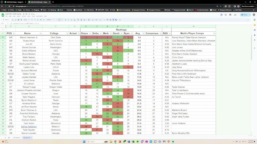Click the browser reload icon
Image resolution: width=257 pixels, height=144 pixels.
coord(9,6)
